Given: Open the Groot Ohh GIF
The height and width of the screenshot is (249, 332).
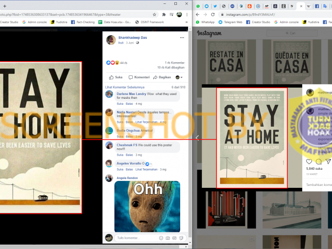Looking at the screenshot, I should pyautogui.click(x=147, y=206).
